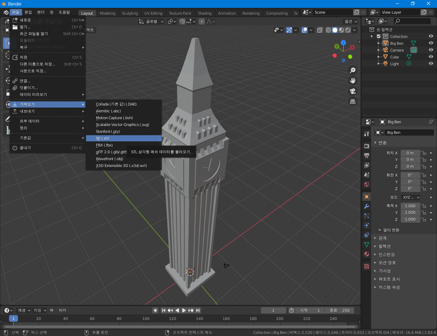Open viewport shading options dropdown arrow
This screenshot has width=437, height=336.
[x=355, y=30]
